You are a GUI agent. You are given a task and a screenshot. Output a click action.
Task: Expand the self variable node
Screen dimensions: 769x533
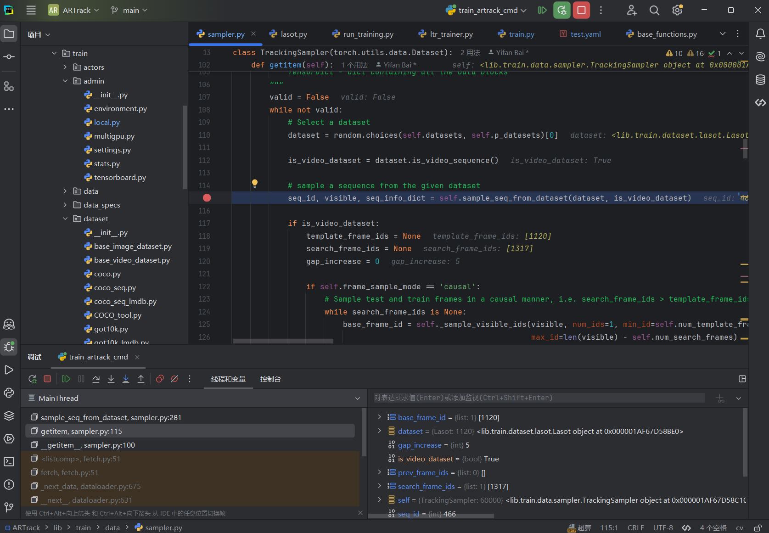(379, 499)
